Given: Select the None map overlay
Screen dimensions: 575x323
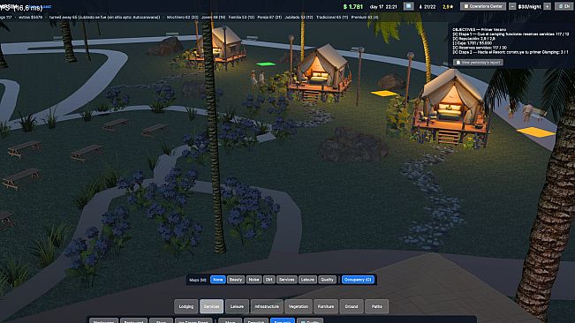Looking at the screenshot, I should pos(218,280).
